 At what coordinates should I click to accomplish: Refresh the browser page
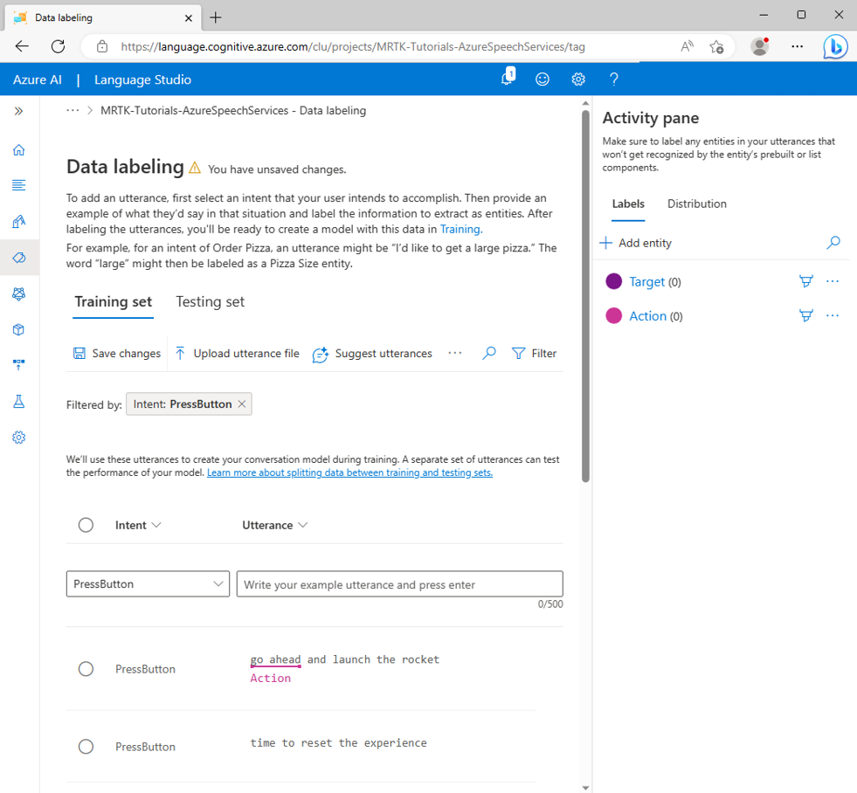(58, 46)
